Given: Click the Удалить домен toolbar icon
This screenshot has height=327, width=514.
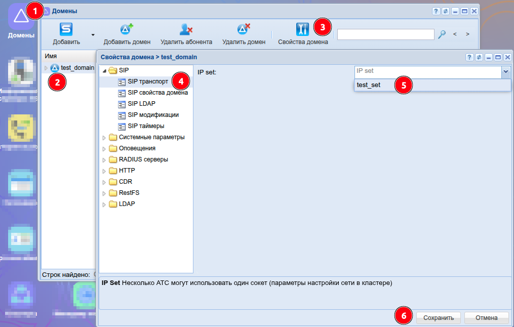Looking at the screenshot, I should point(244,29).
